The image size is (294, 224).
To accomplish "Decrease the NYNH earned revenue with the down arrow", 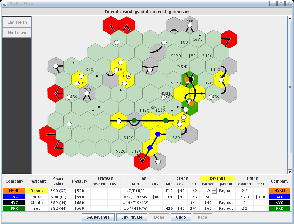I will [214, 192].
